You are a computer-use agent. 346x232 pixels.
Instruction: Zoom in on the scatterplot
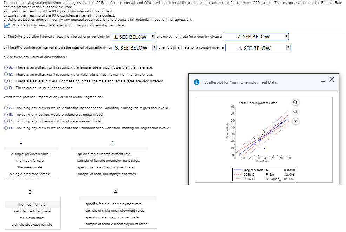point(295,102)
